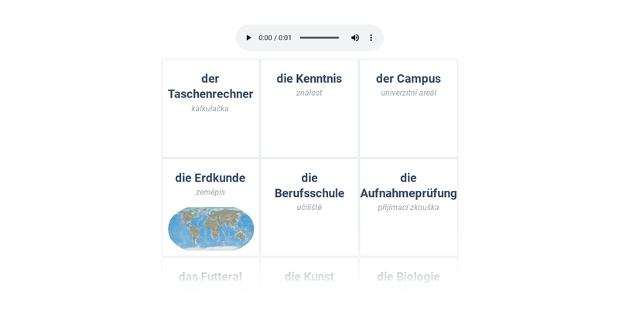Viewport: 619px width, 309px height.
Task: Open audio player more options menu
Action: point(371,38)
